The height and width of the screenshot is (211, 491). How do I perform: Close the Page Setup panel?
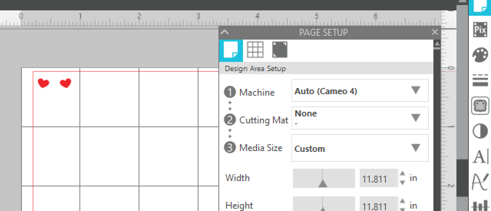tap(435, 32)
